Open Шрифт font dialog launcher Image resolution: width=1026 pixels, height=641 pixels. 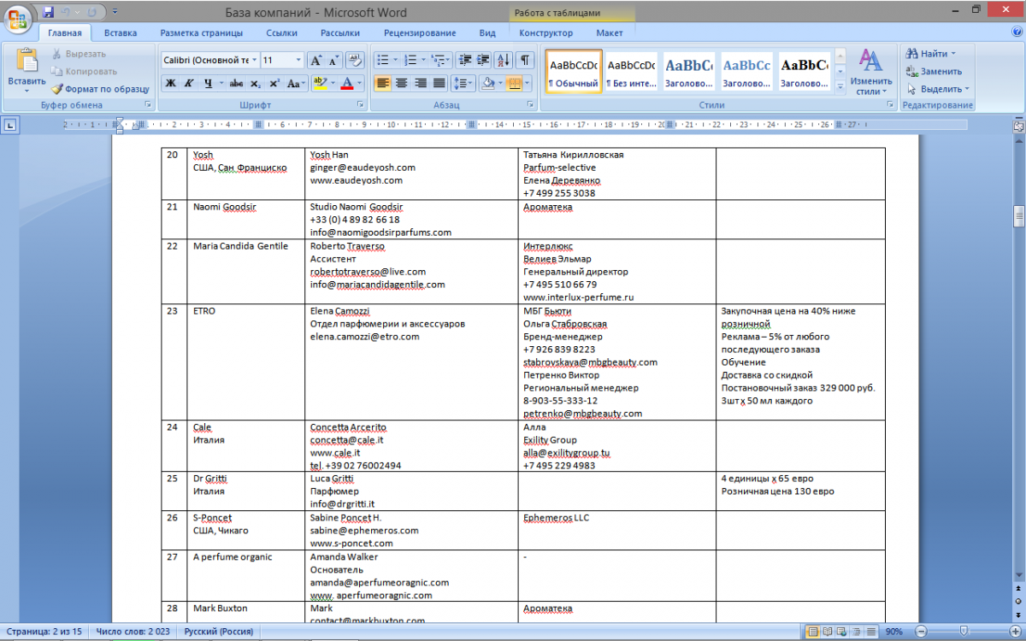(x=362, y=105)
